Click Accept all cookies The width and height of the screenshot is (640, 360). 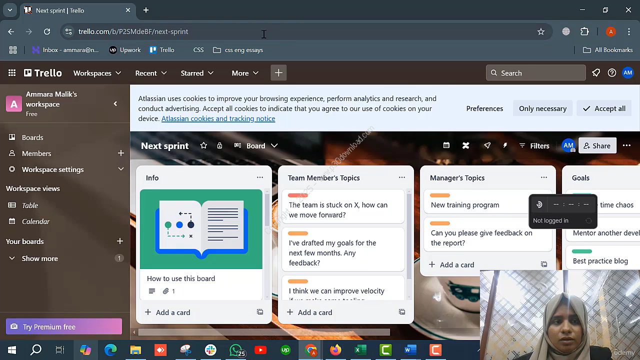click(604, 108)
